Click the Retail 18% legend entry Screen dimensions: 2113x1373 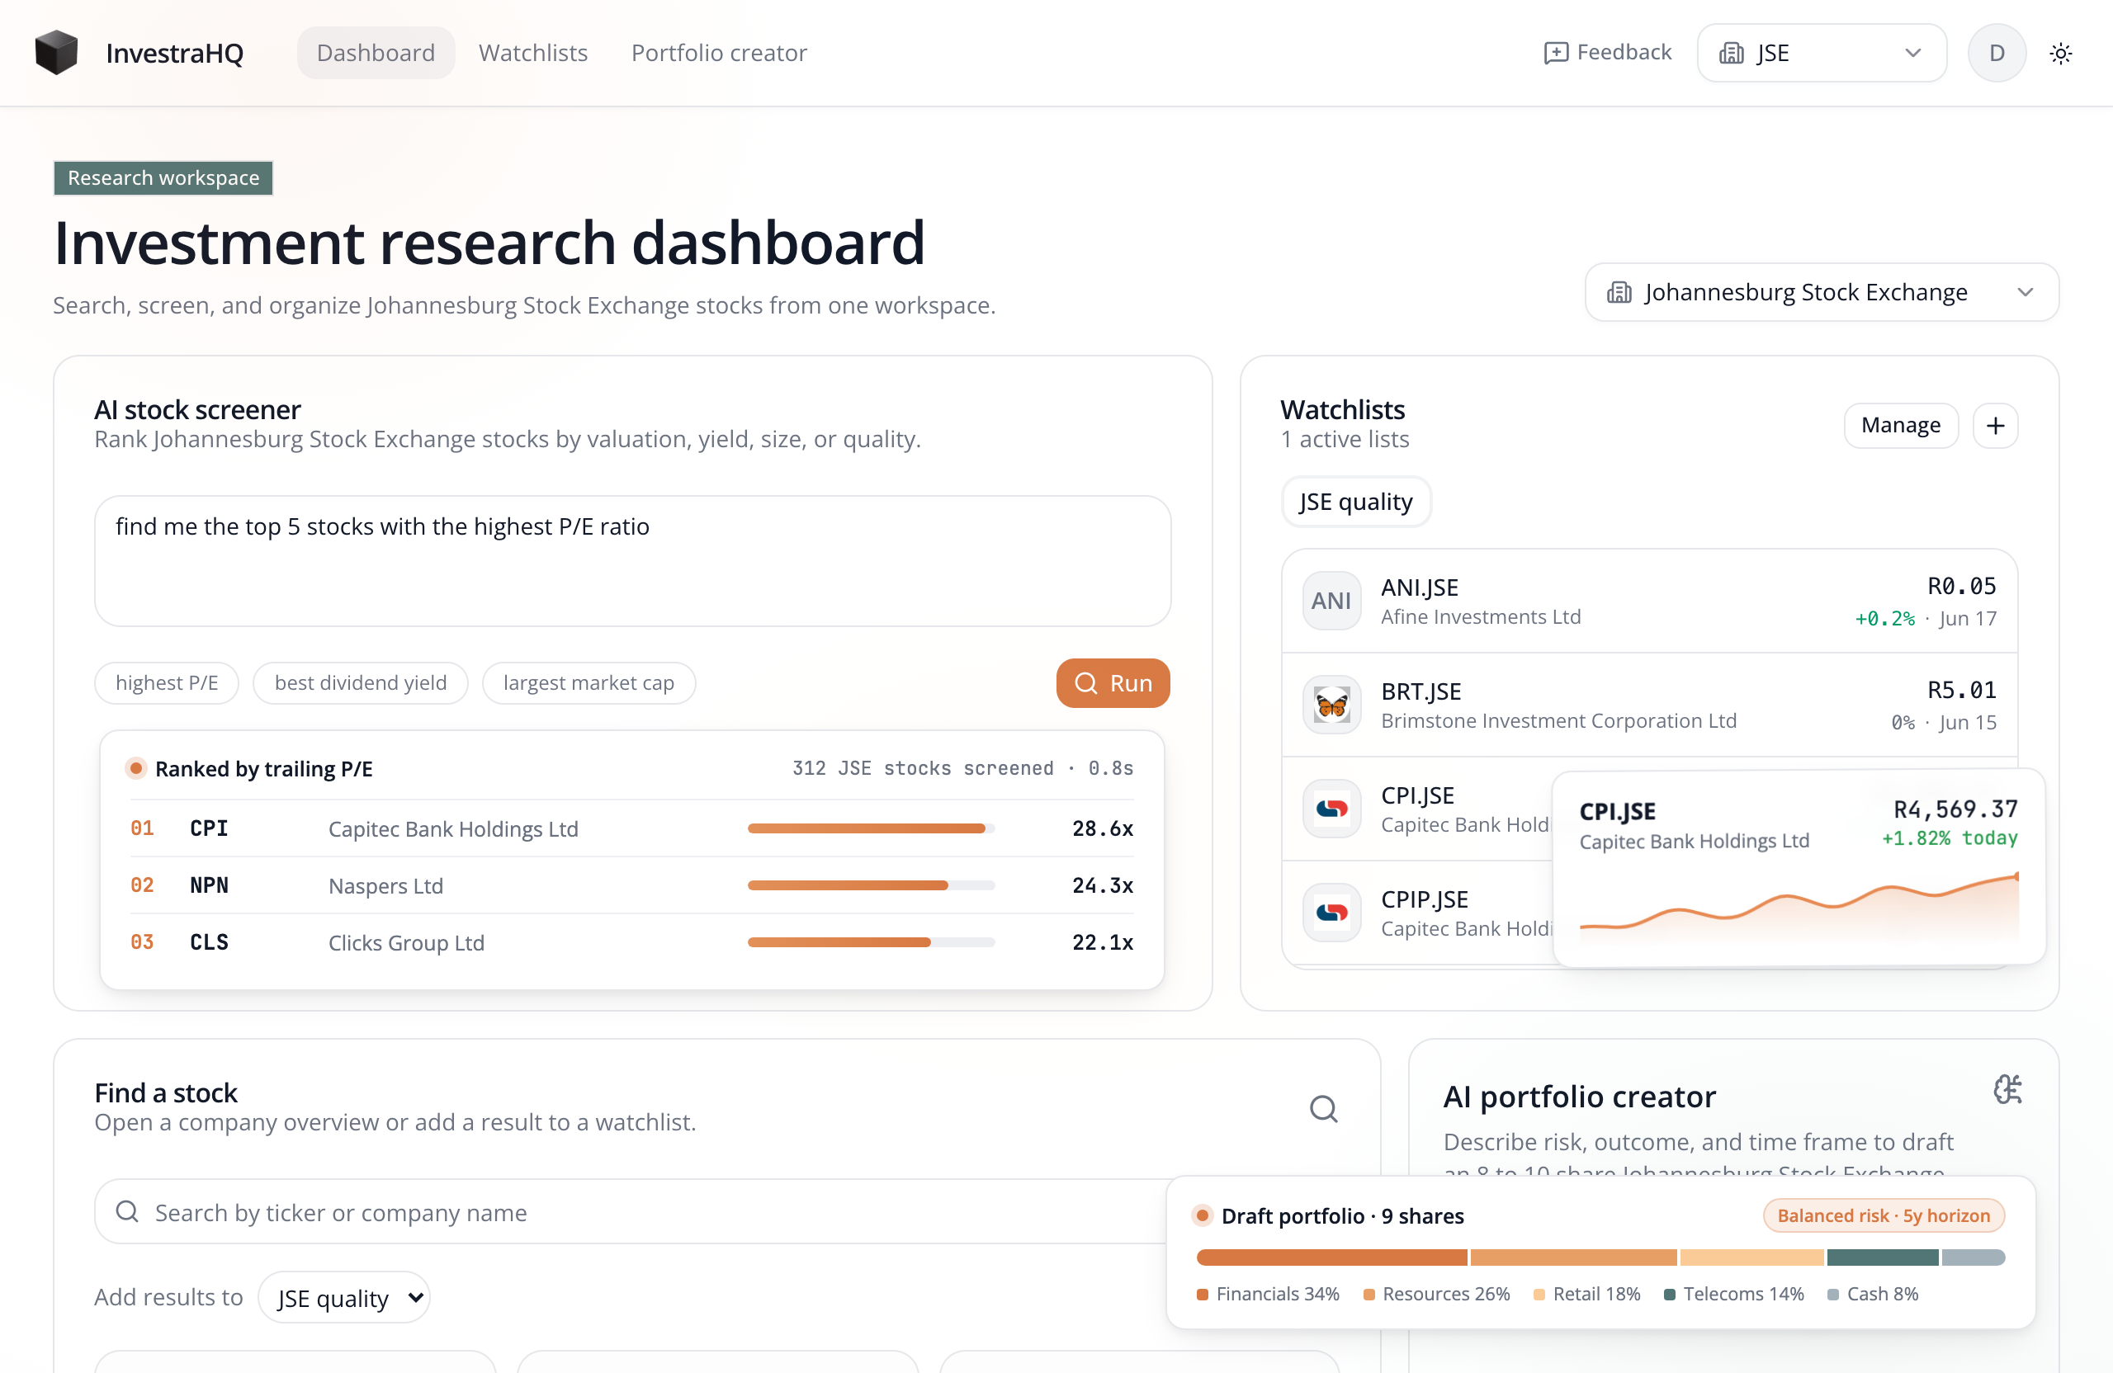click(x=1586, y=1294)
